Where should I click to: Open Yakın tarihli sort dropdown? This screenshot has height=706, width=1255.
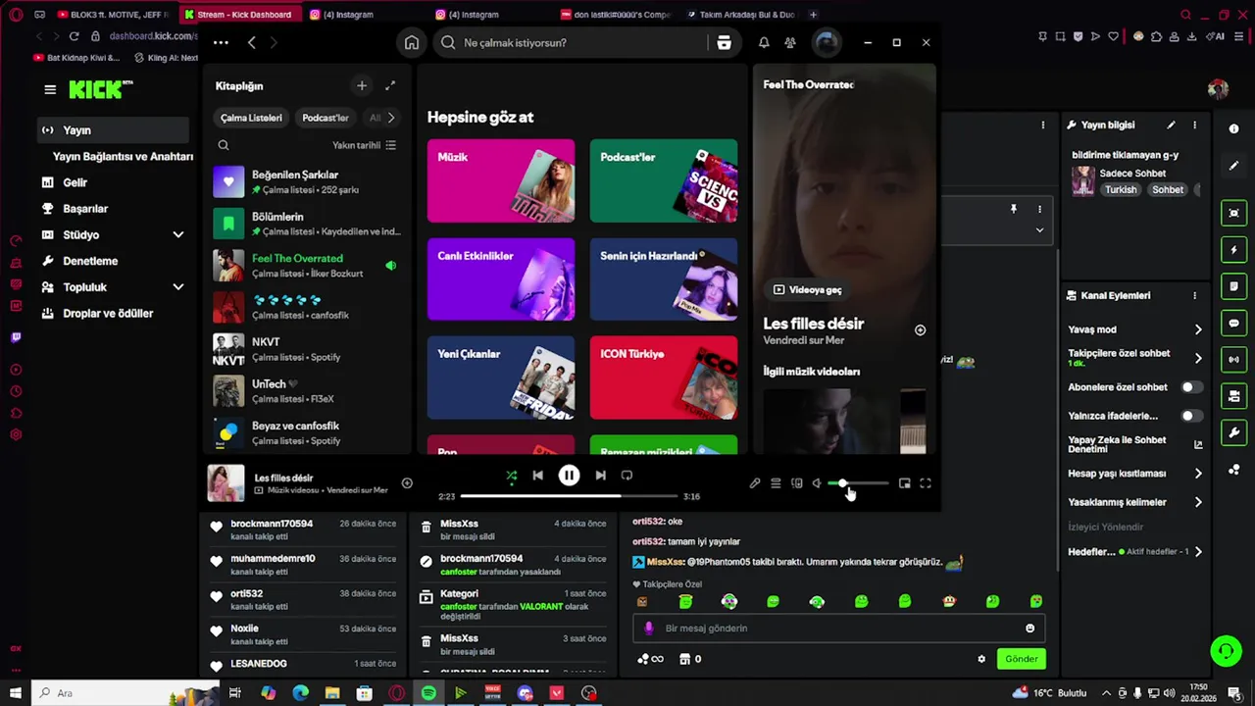point(364,145)
